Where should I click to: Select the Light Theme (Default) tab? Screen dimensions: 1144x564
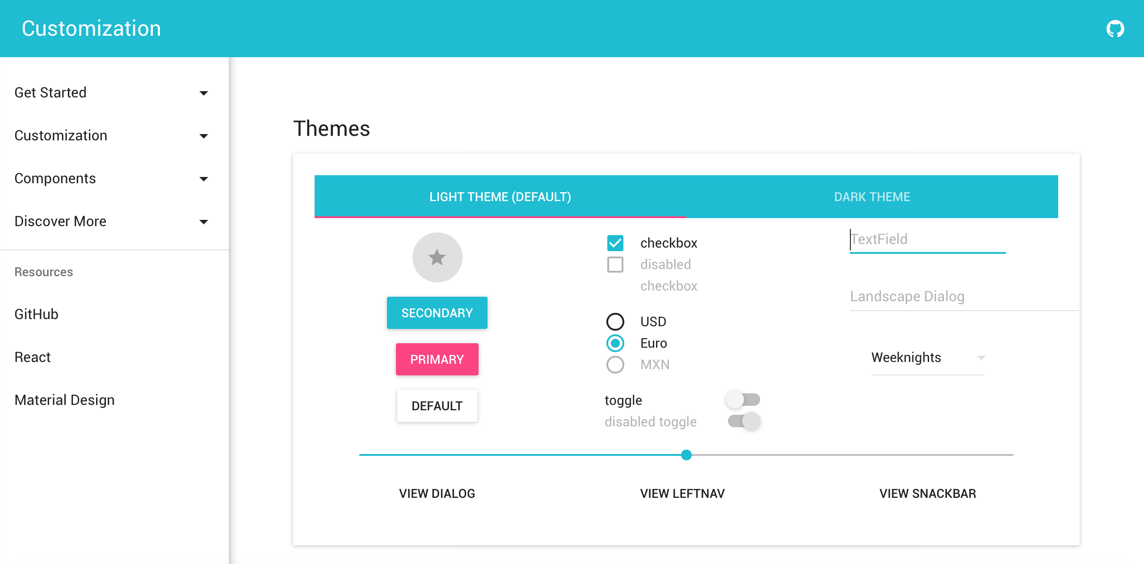(x=500, y=197)
